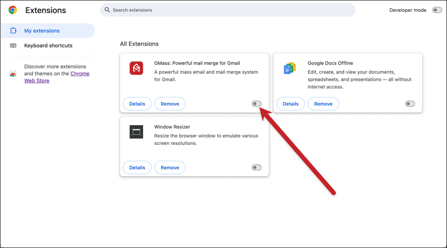Click the Chrome Web Store icon in the sidebar
Screen dimensions: 447x248
click(x=13, y=74)
